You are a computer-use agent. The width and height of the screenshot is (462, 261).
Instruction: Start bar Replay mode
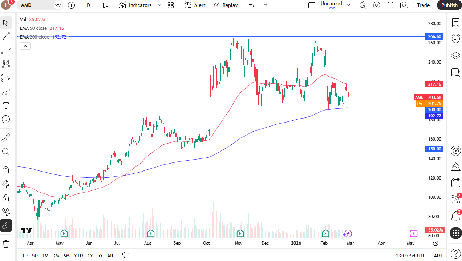(226, 5)
